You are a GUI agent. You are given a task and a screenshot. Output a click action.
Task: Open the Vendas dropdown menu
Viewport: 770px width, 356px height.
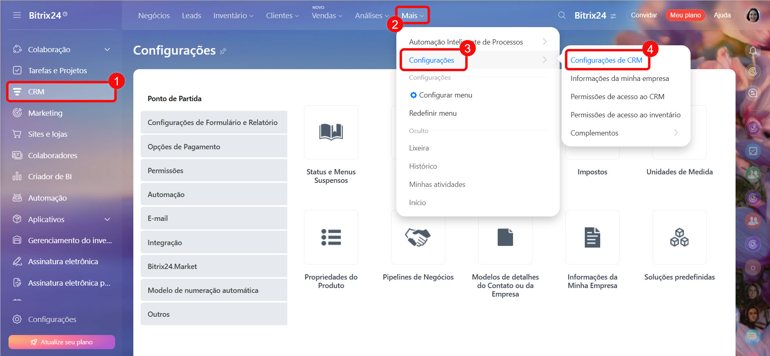click(x=327, y=15)
